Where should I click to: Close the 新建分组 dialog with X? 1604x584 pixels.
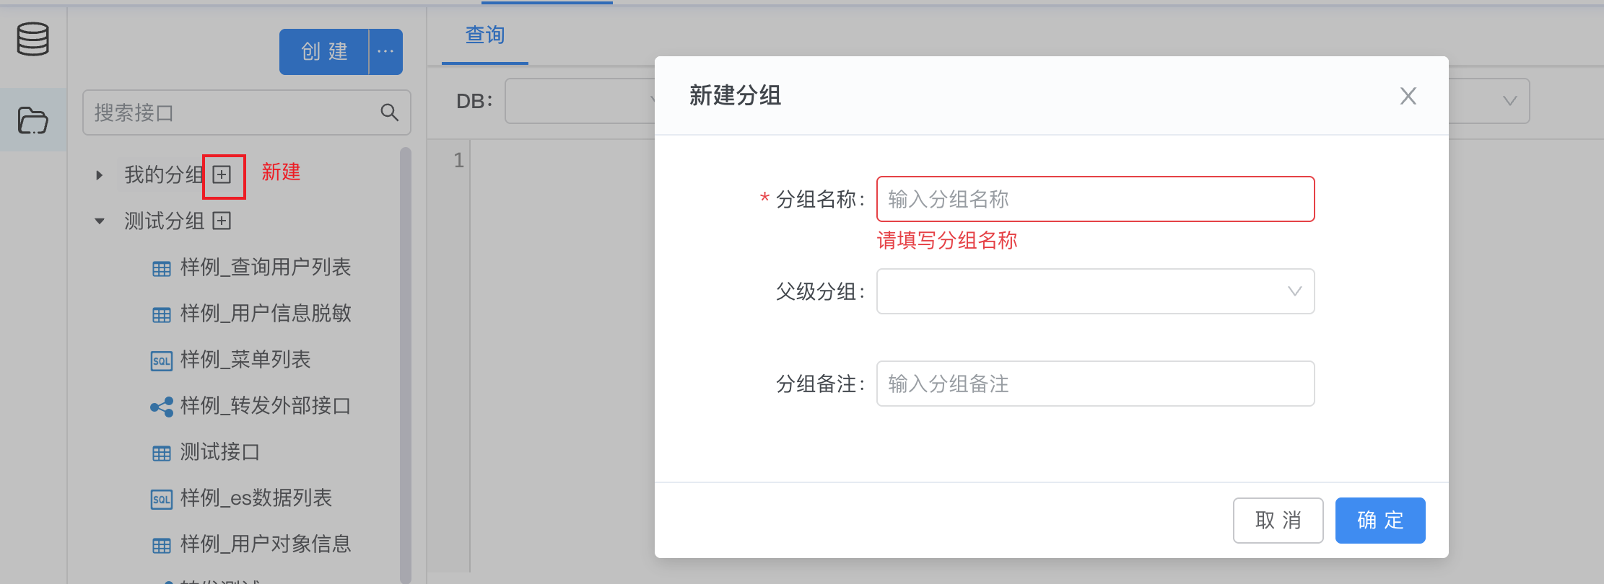click(x=1408, y=96)
